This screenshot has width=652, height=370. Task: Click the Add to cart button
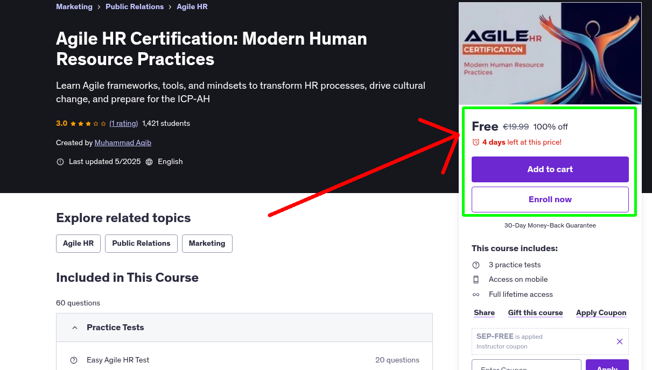550,169
